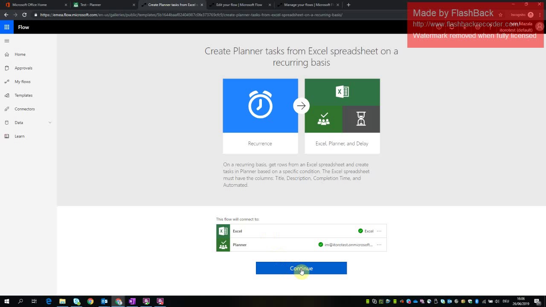Open File Explorer from the taskbar
Viewport: 546px width, 307px height.
point(62,301)
